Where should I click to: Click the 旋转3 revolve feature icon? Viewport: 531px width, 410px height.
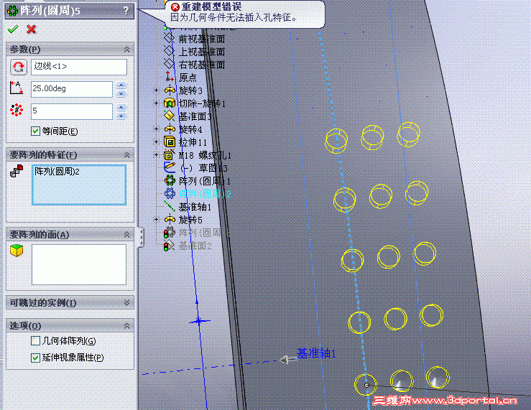coord(170,90)
